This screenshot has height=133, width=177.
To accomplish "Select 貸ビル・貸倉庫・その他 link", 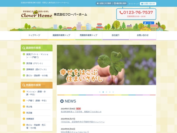I will pos(37,76).
